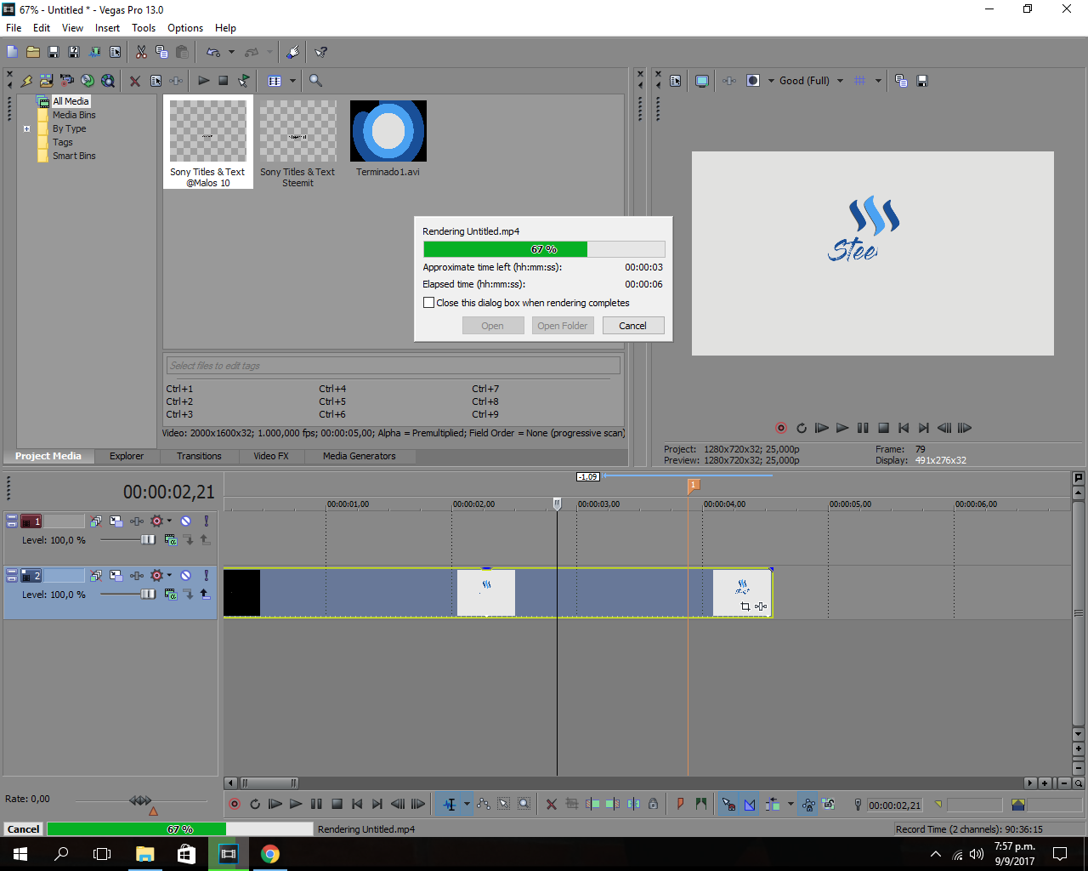The width and height of the screenshot is (1088, 871).
Task: Click the Capture Video camera icon
Action: click(x=67, y=81)
